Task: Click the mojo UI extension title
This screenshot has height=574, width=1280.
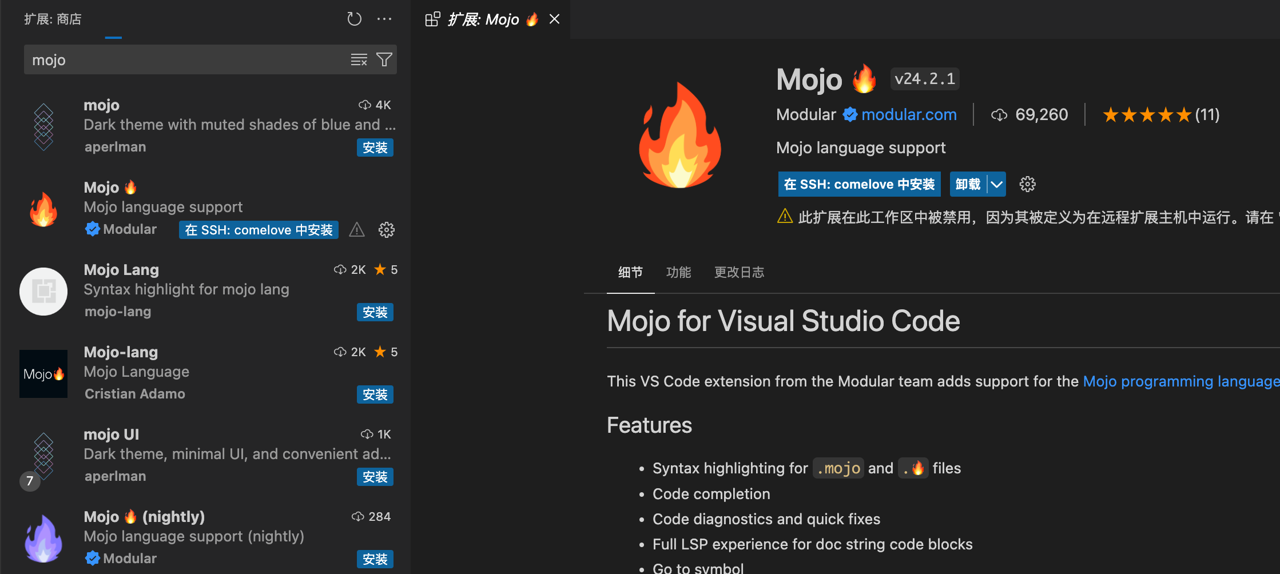Action: click(x=111, y=435)
